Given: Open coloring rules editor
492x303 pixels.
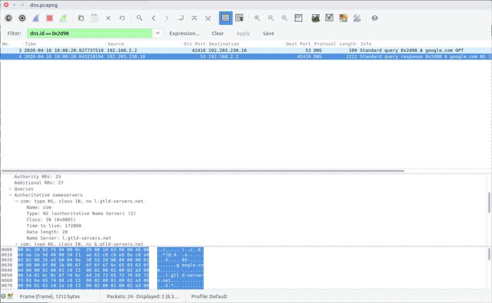Looking at the screenshot, I should (343, 18).
